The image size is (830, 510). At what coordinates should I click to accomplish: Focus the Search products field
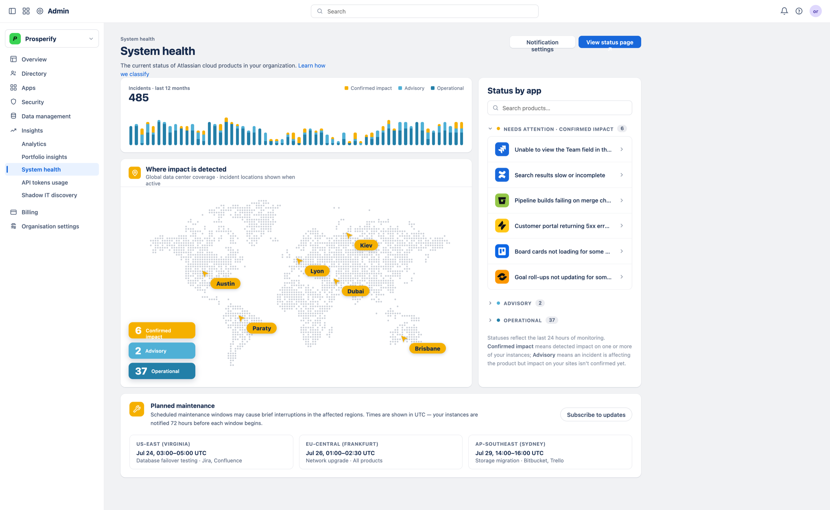pos(560,108)
